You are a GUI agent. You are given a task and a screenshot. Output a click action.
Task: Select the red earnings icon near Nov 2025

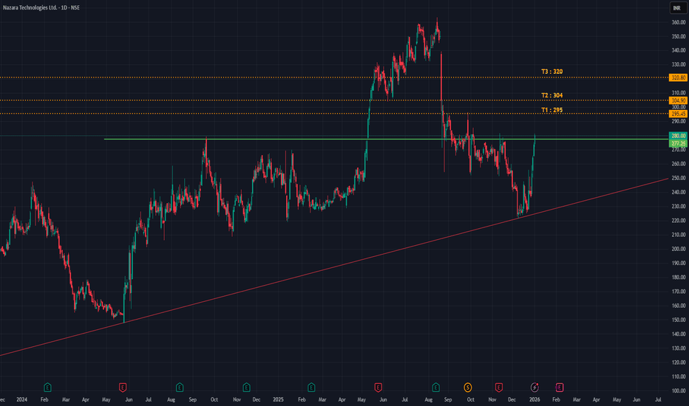(x=498, y=387)
